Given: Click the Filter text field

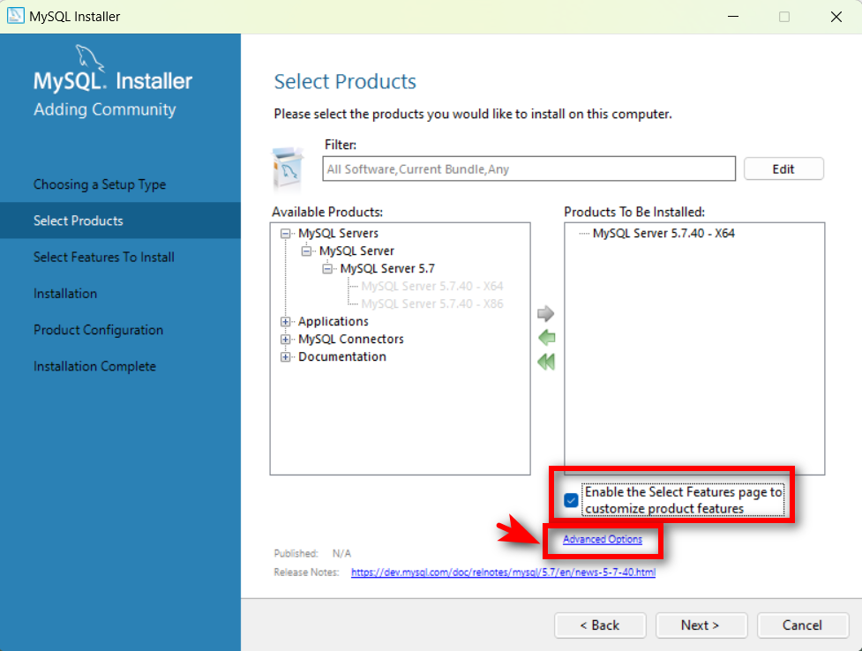Looking at the screenshot, I should [x=528, y=168].
